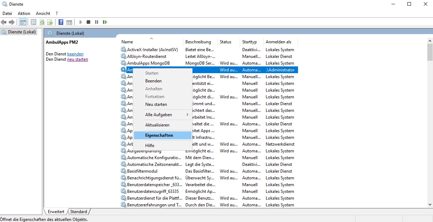Sort services by the Starttyp column header
The image size is (433, 222).
(x=249, y=42)
